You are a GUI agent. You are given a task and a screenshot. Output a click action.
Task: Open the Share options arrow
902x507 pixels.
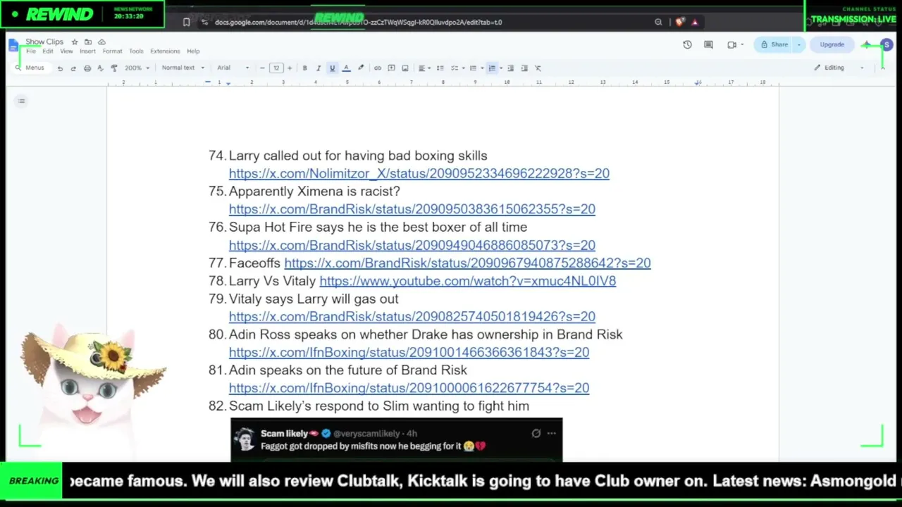point(799,45)
